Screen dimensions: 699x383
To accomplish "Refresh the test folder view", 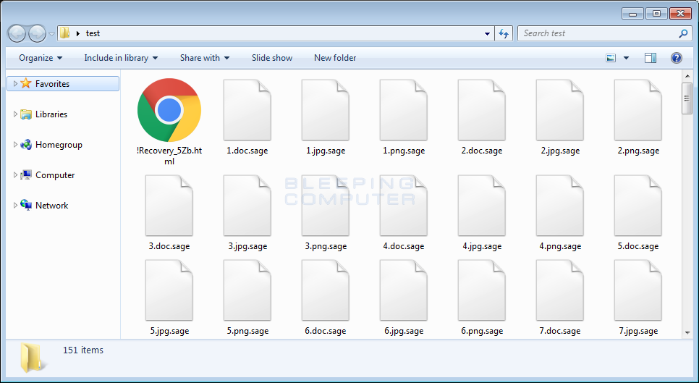I will (x=504, y=33).
